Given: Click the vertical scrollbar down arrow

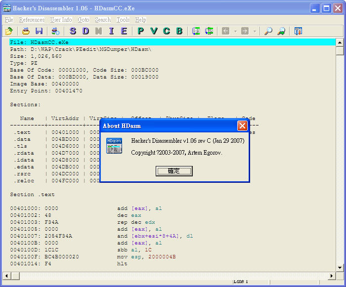Looking at the screenshot, I should [x=340, y=268].
